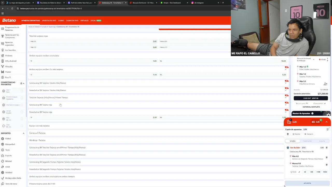Image resolution: width=332 pixels, height=187 pixels.
Task: Go back in browser history
Action: [x=3, y=8]
